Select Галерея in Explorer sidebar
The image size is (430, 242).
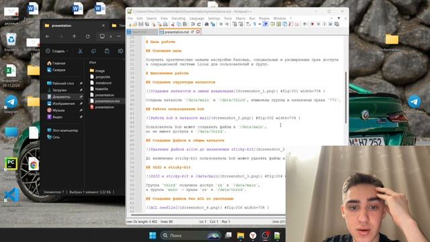56,70
